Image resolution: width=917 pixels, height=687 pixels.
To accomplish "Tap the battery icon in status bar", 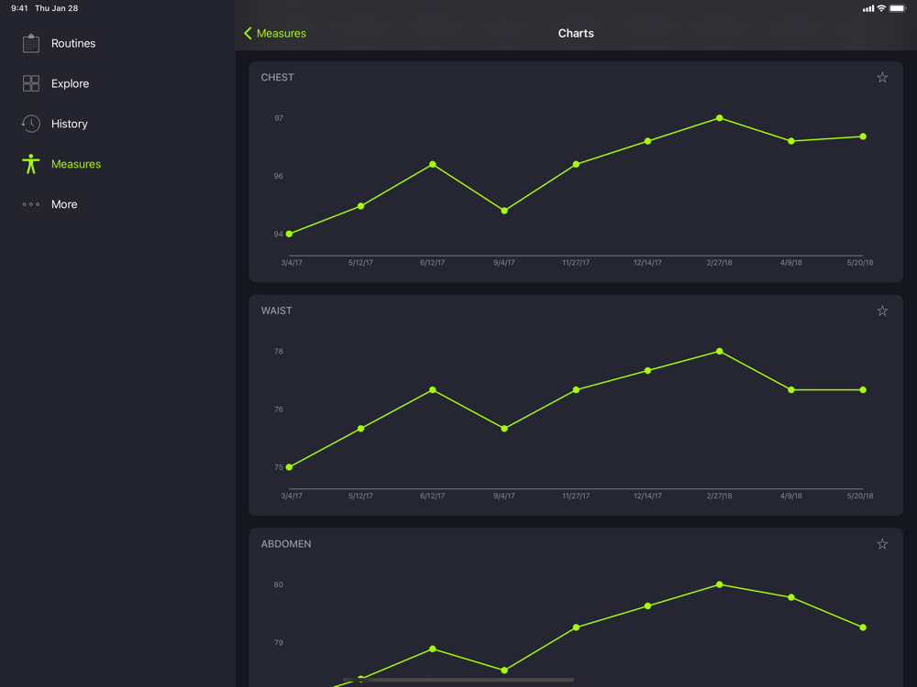I will tap(897, 8).
